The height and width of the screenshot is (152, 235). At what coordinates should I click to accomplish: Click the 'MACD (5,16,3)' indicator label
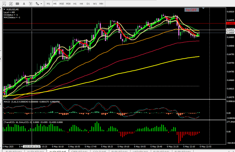[11, 102]
